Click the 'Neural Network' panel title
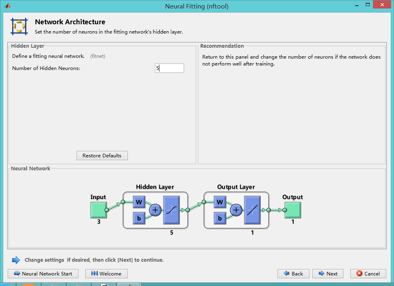The width and height of the screenshot is (394, 286). click(x=31, y=169)
